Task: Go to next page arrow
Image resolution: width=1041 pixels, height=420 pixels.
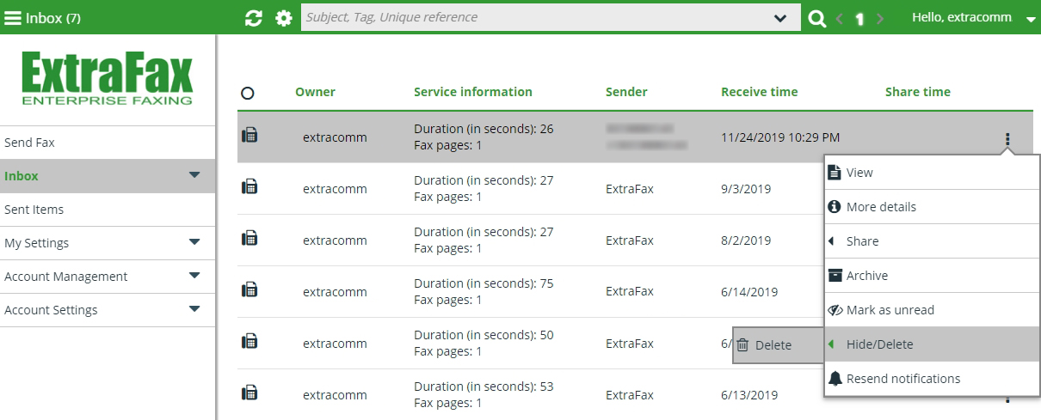Action: coord(880,18)
